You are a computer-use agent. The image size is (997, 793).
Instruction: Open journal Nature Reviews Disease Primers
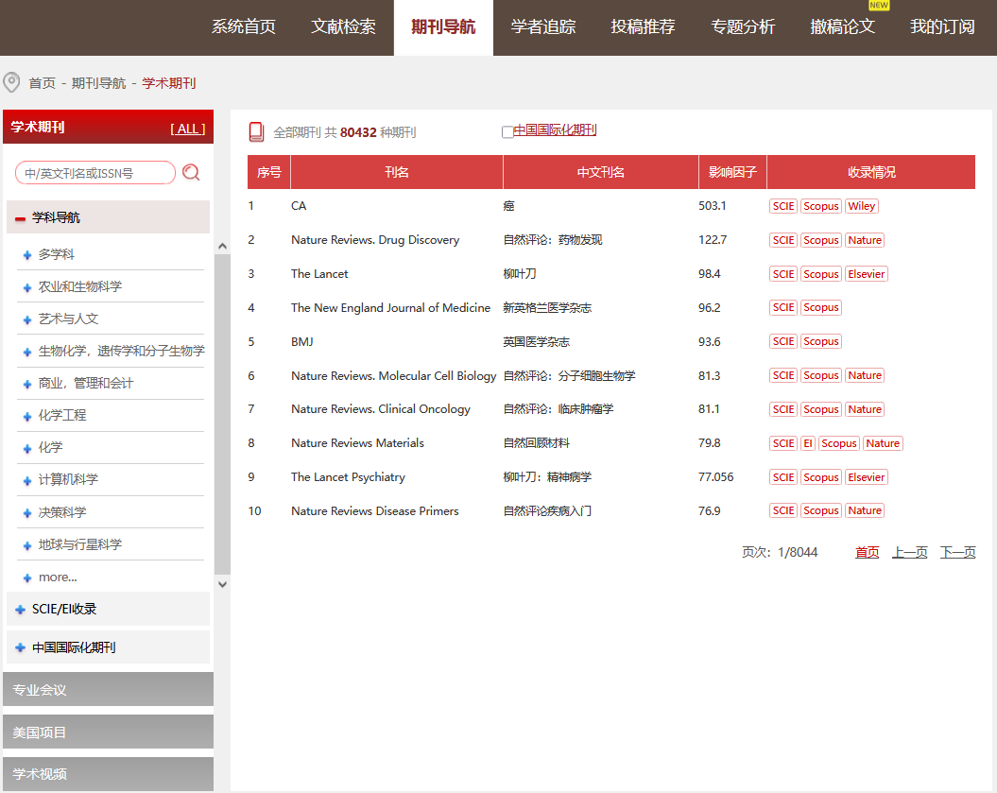(374, 510)
